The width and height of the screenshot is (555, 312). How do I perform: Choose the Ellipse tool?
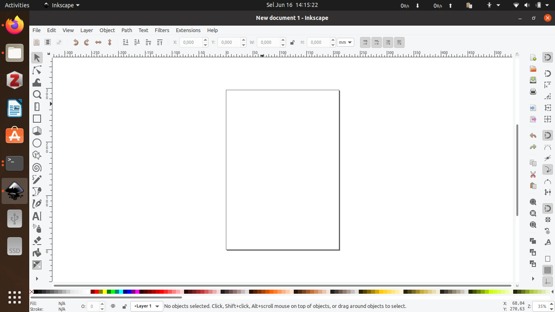(37, 143)
